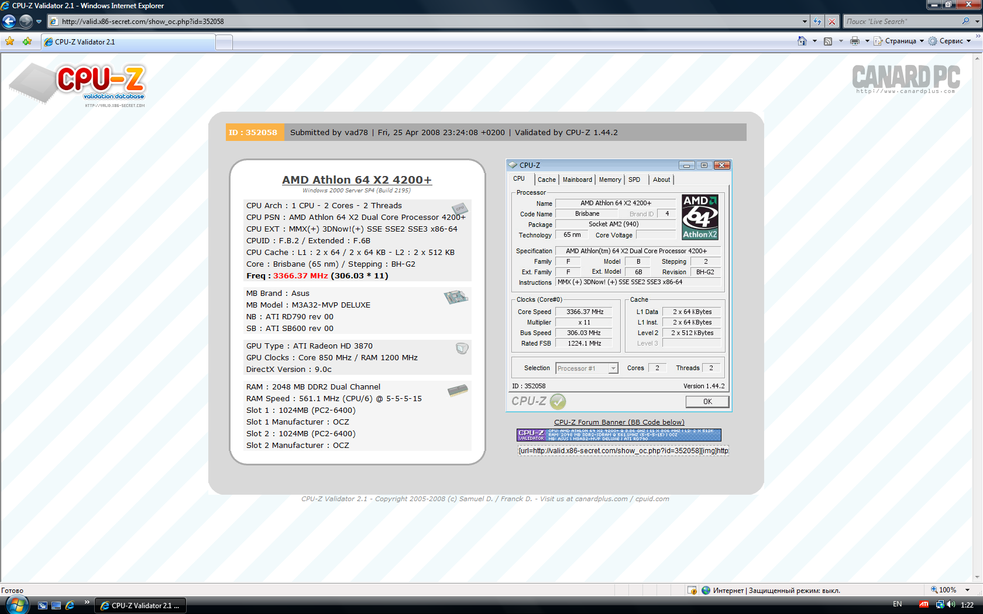The image size is (983, 614).
Task: Click the volume speaker tray icon
Action: [x=951, y=605]
